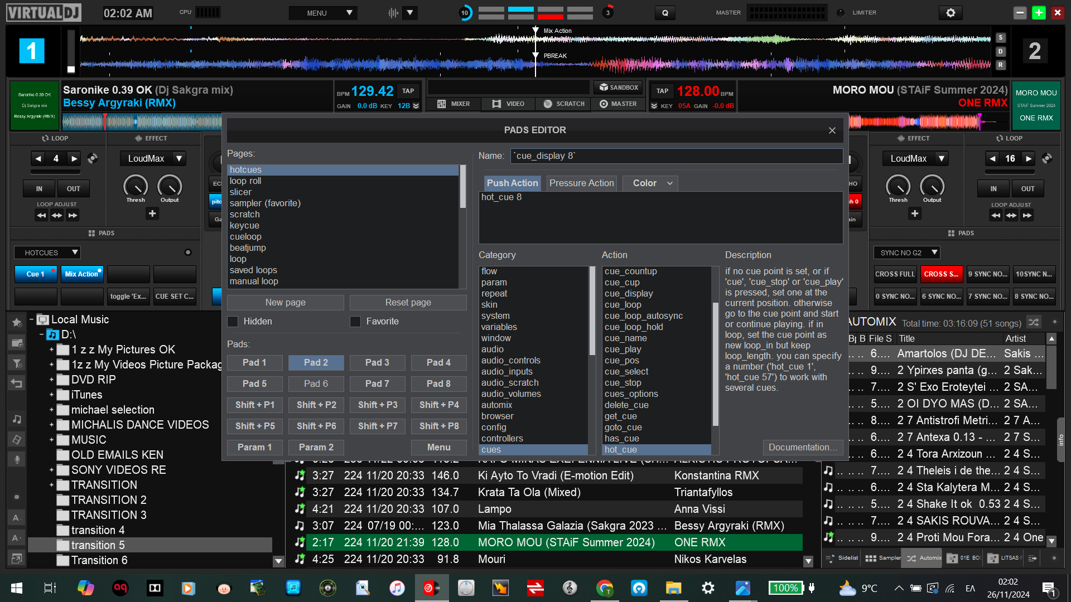
Task: Click the pad Name input field
Action: coord(676,156)
